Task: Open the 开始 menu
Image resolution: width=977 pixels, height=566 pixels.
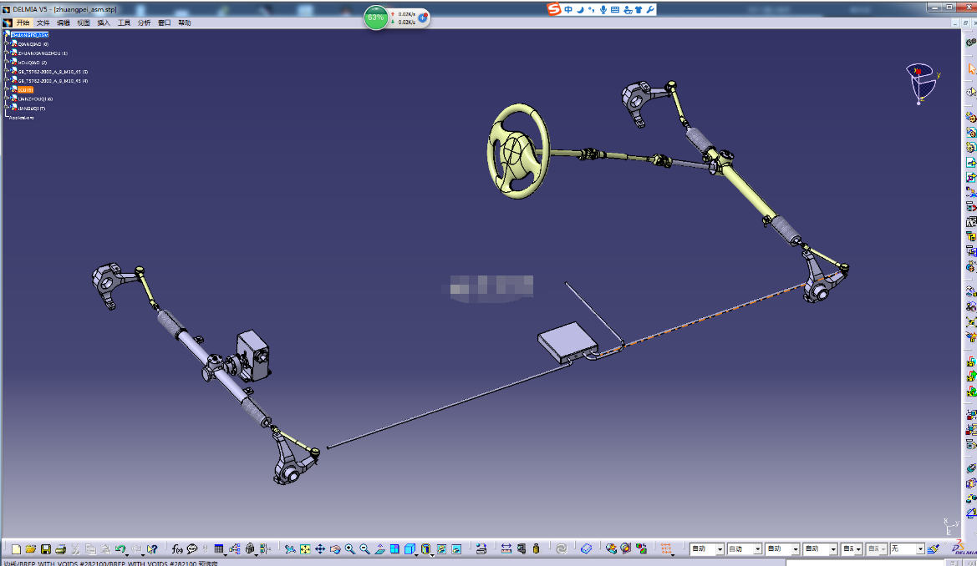Action: click(23, 23)
